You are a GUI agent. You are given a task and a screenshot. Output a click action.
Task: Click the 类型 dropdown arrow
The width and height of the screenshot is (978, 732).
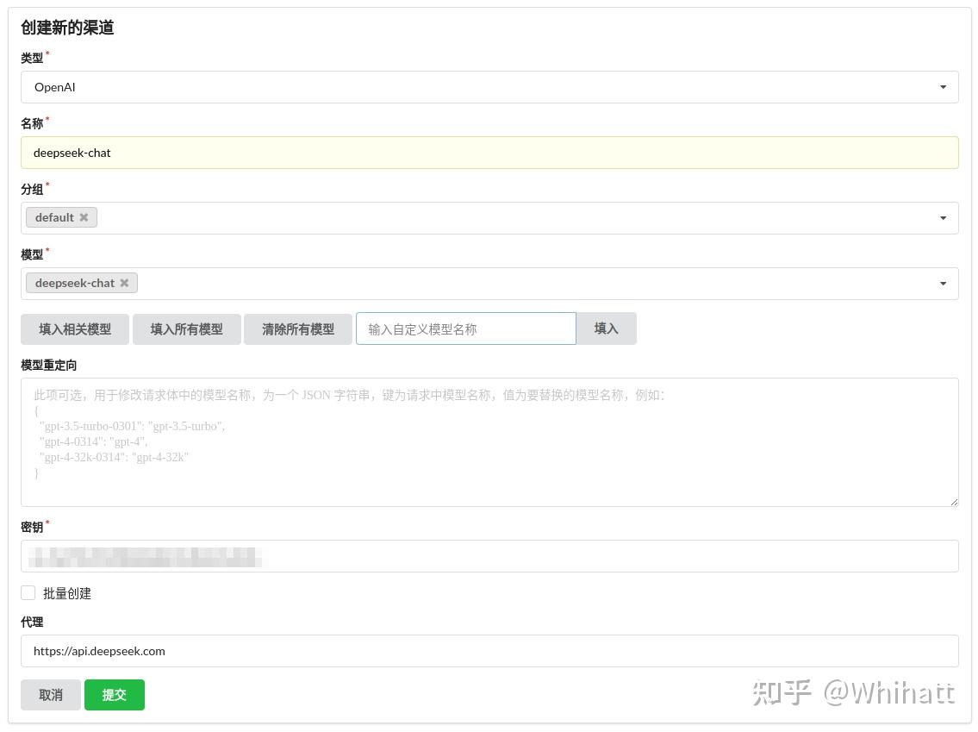[x=943, y=86]
